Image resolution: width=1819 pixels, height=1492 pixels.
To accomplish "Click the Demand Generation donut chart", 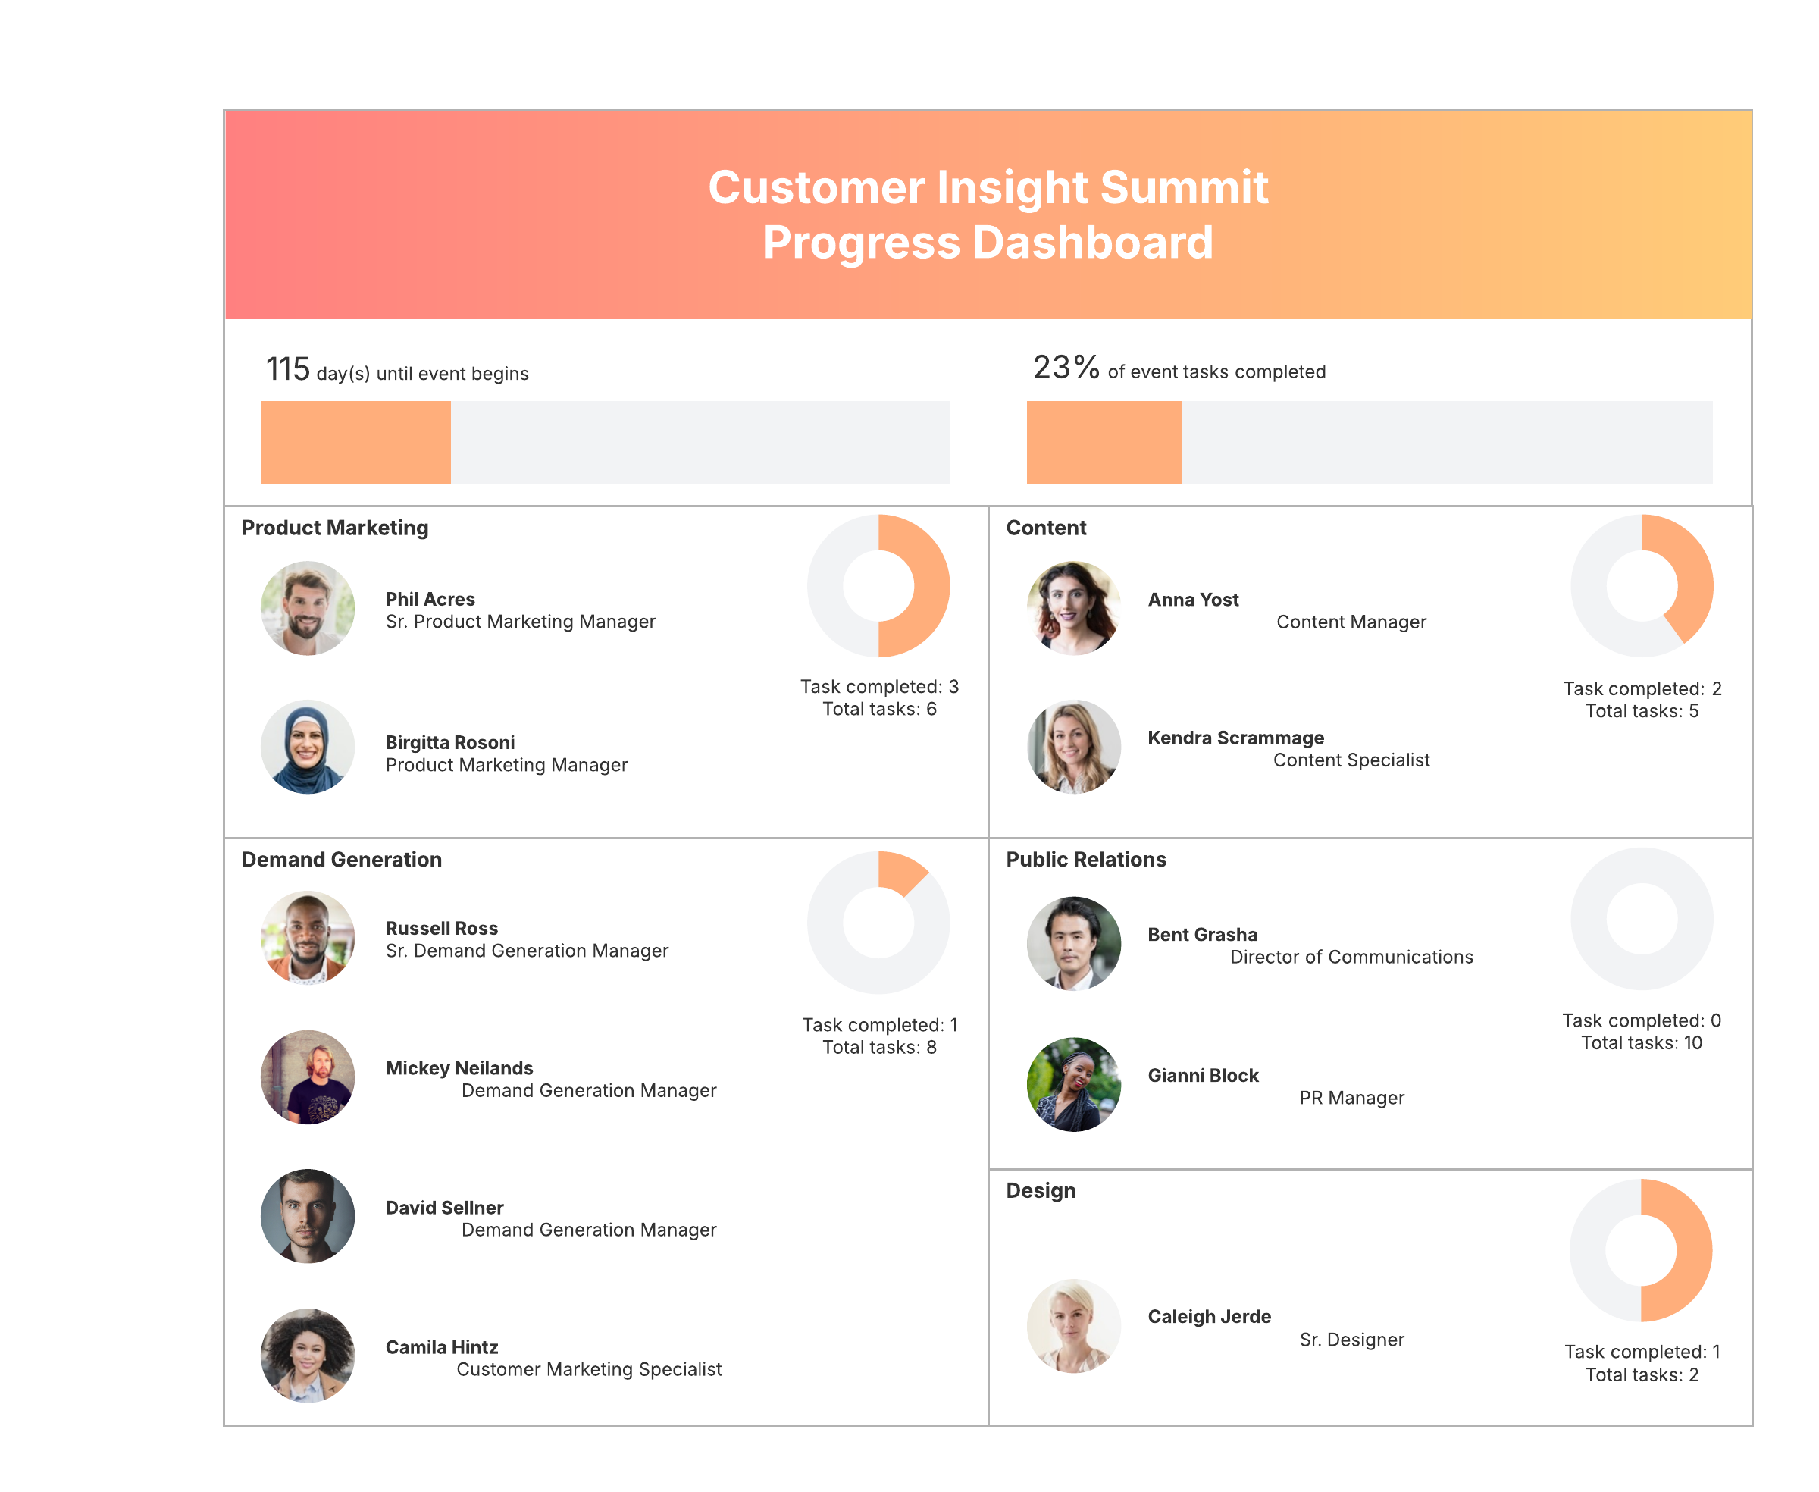I will [x=878, y=923].
